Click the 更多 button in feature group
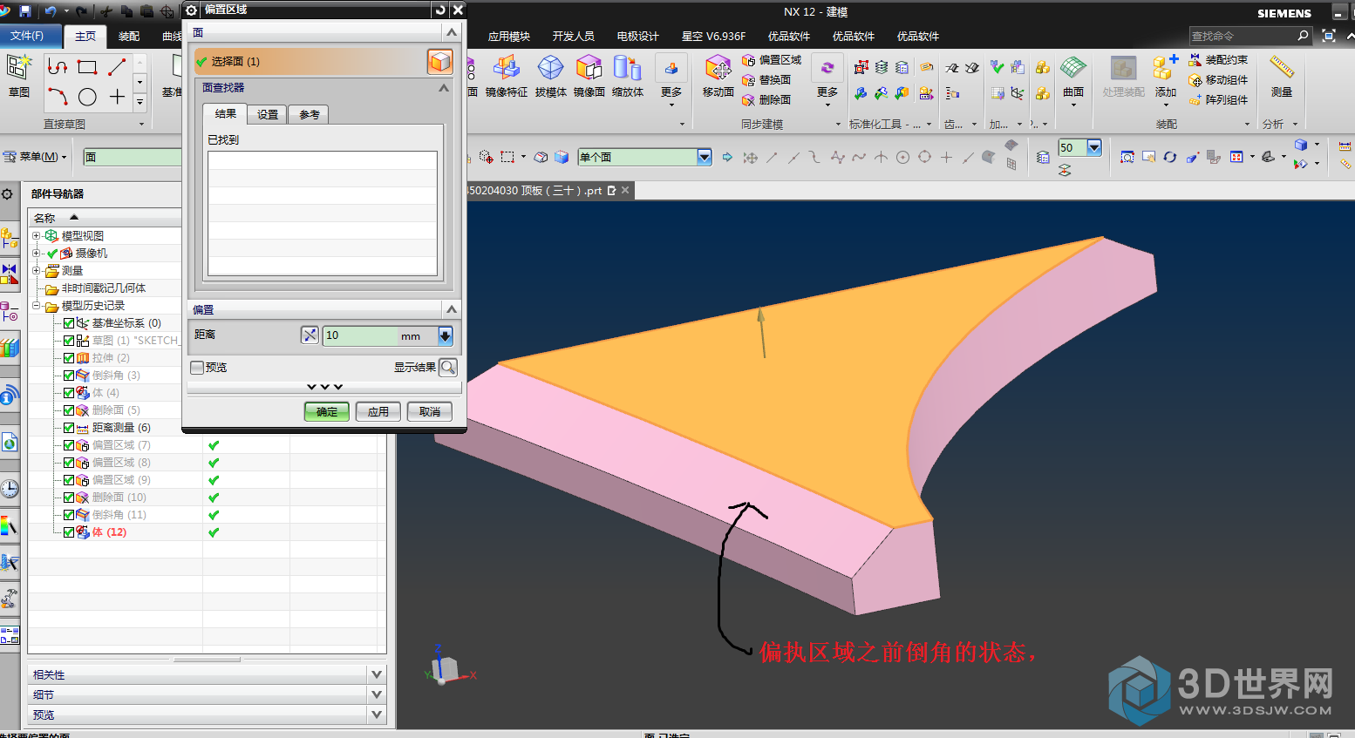The height and width of the screenshot is (738, 1355). [x=671, y=80]
